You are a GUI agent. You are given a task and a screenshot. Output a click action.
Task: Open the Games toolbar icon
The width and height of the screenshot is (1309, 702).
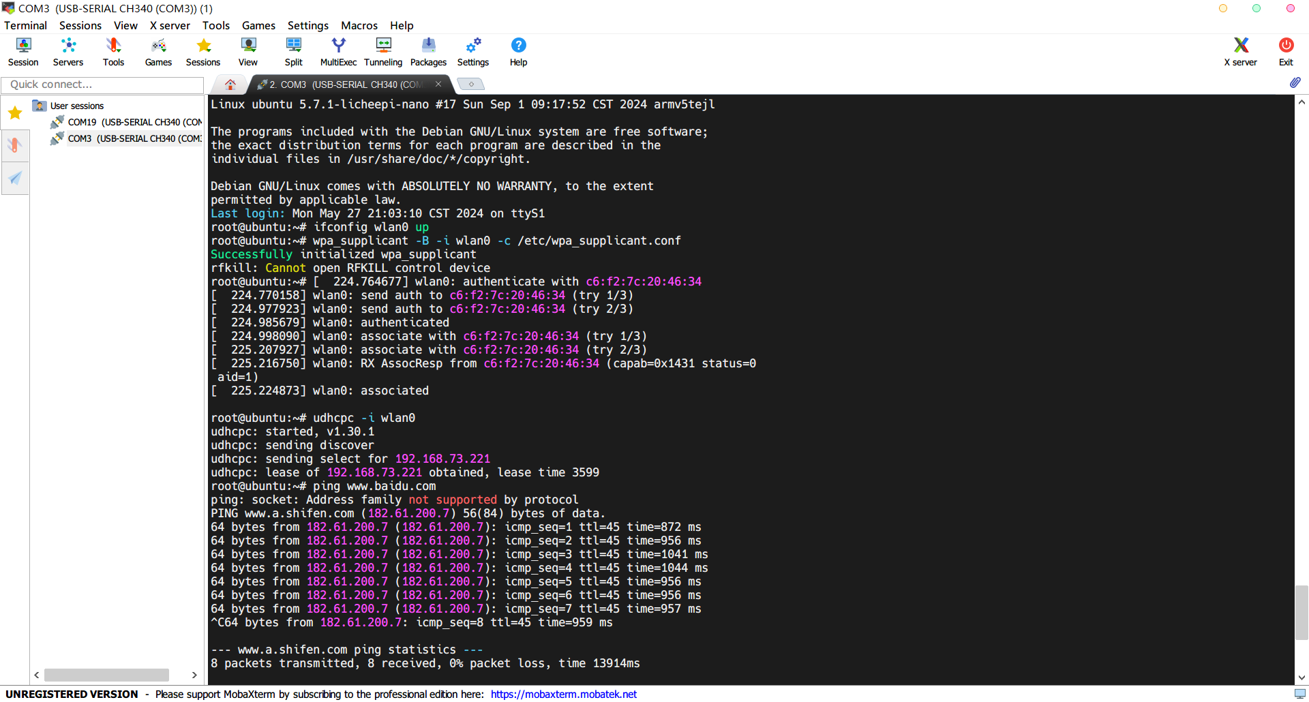pyautogui.click(x=158, y=52)
